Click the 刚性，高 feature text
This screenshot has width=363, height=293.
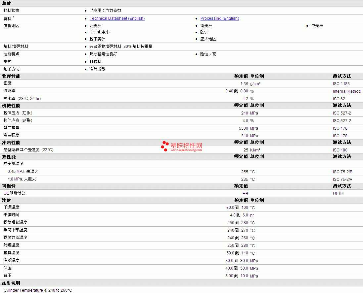pos(208,54)
